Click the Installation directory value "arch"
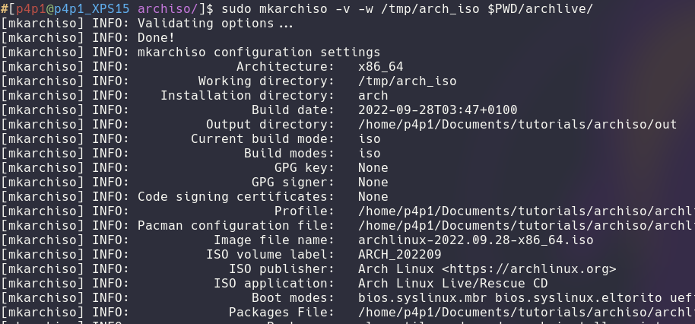695x324 pixels. coord(373,95)
